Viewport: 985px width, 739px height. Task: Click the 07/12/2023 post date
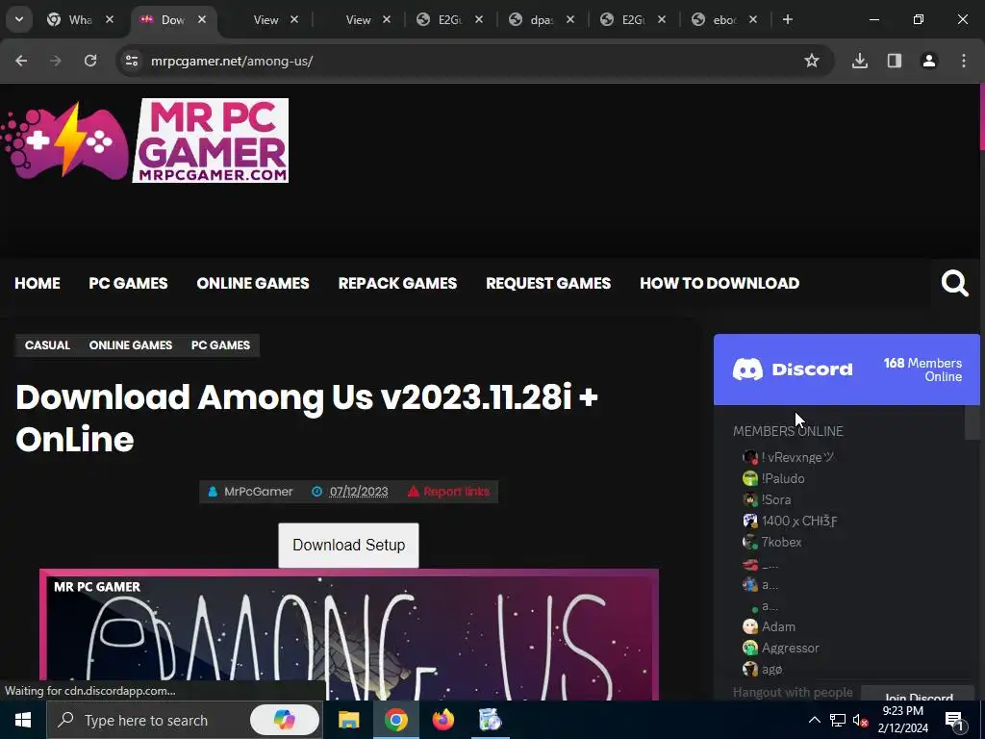pyautogui.click(x=359, y=492)
